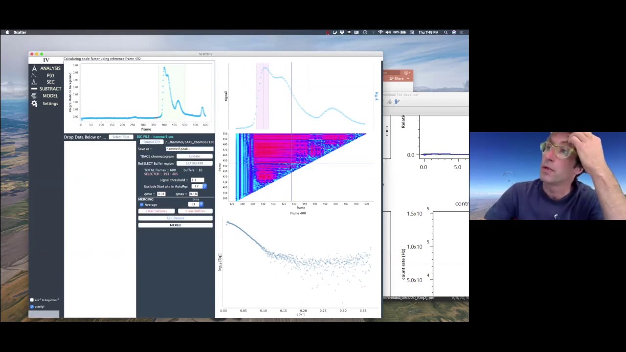Click the volume menu bar icon

tap(388, 32)
